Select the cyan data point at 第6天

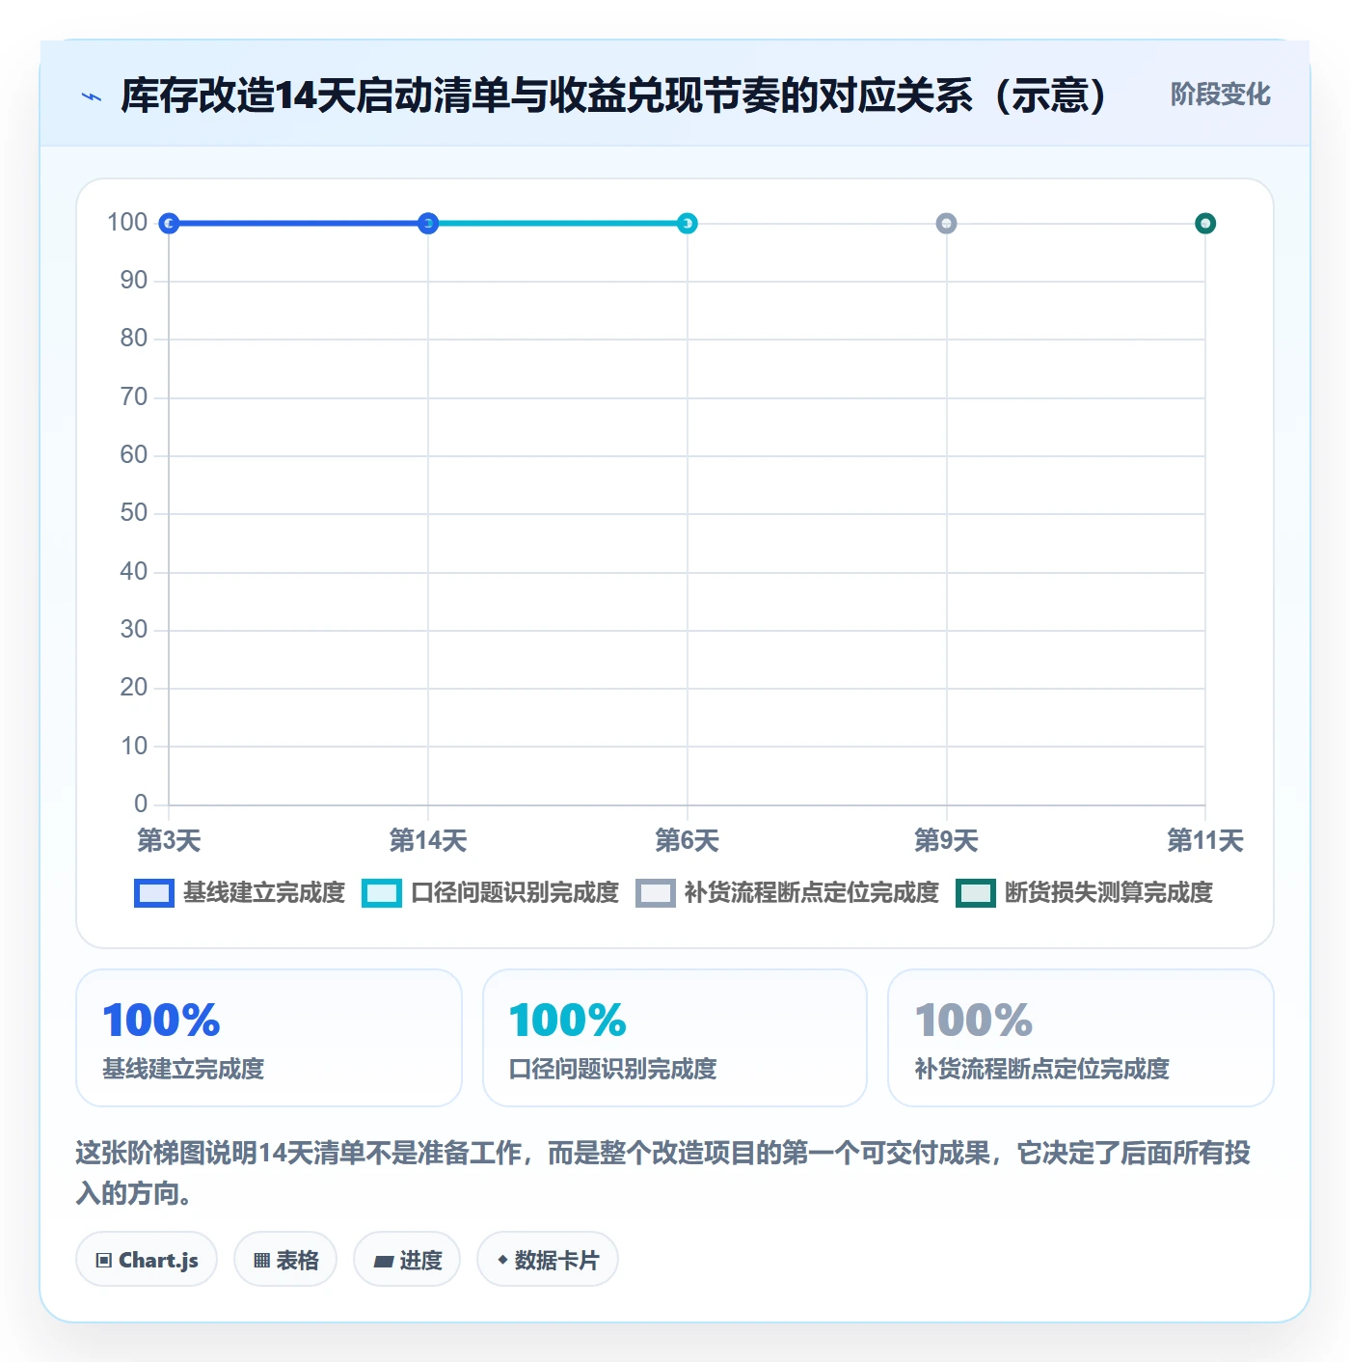click(x=688, y=224)
